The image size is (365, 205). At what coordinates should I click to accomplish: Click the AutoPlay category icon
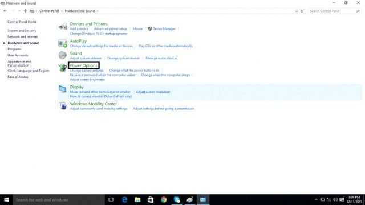click(63, 43)
